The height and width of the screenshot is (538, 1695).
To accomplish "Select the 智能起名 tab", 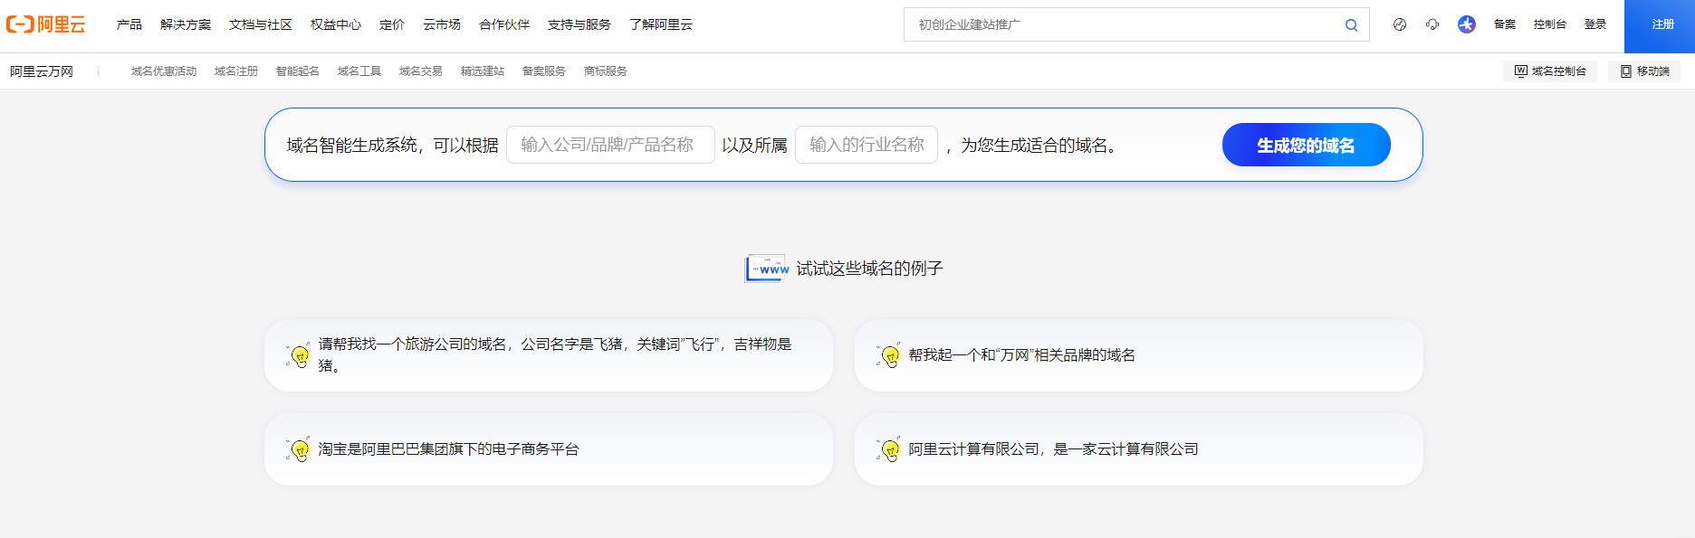I will click(298, 71).
